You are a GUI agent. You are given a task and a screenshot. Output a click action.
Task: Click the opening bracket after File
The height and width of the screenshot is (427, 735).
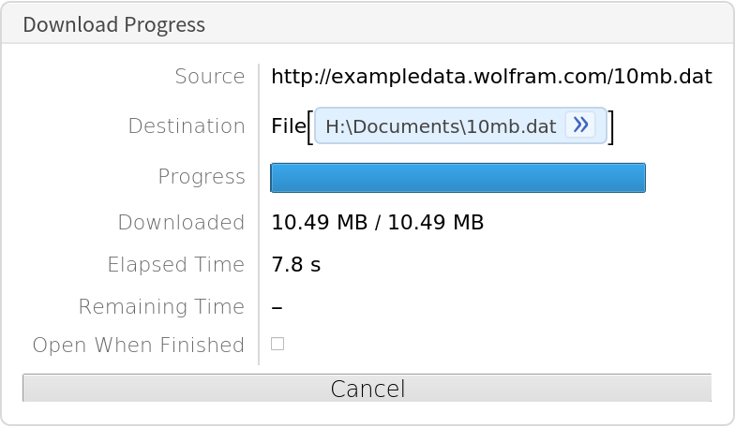click(x=310, y=126)
